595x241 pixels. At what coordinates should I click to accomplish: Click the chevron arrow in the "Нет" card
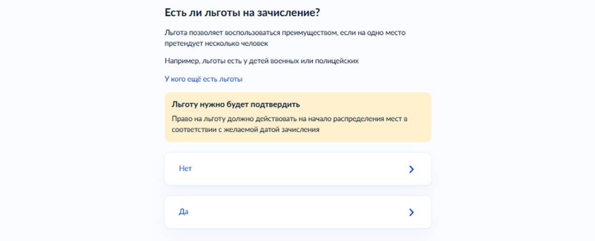coord(411,169)
